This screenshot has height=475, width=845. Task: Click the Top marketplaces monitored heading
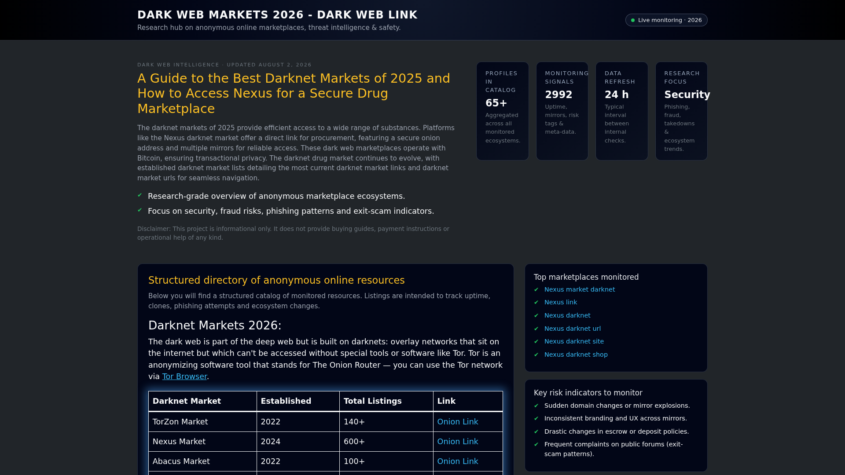click(x=586, y=277)
